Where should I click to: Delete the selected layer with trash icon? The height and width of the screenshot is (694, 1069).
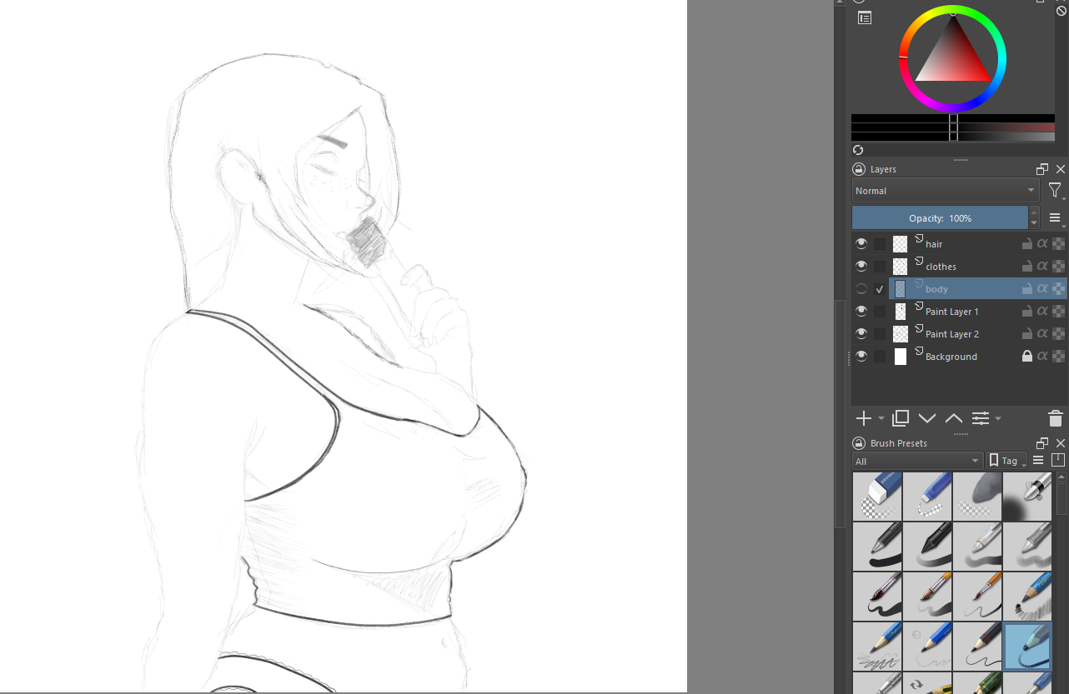[1056, 418]
